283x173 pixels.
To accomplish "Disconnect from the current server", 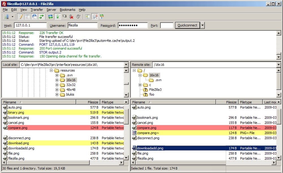I will (x=72, y=17).
